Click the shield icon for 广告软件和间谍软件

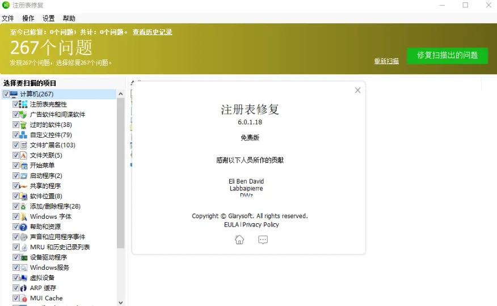tap(23, 114)
